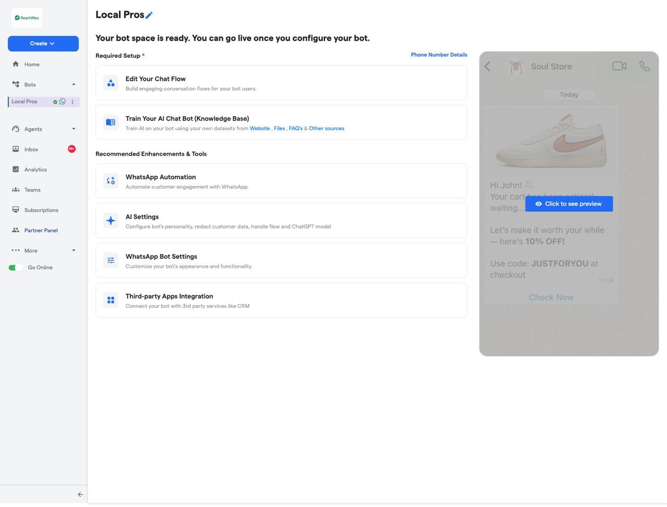Collapse the Bots section in the sidebar
This screenshot has height=507, width=667.
(73, 84)
